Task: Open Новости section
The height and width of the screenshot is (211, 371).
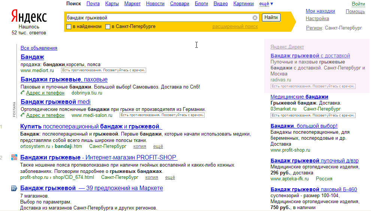Action: [x=155, y=4]
